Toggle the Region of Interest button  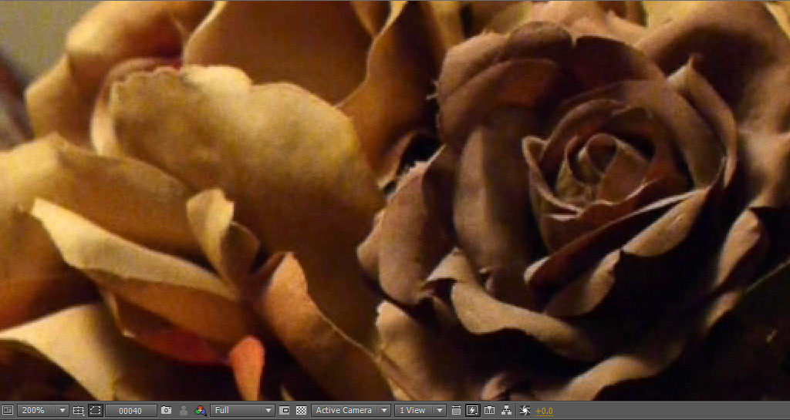click(284, 411)
